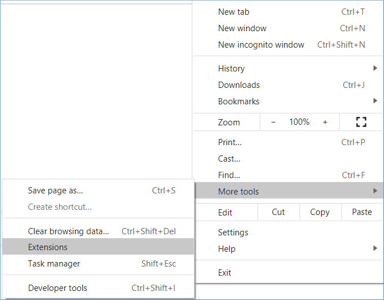
Task: Launch Developer tools from submenu
Action: coord(98,288)
